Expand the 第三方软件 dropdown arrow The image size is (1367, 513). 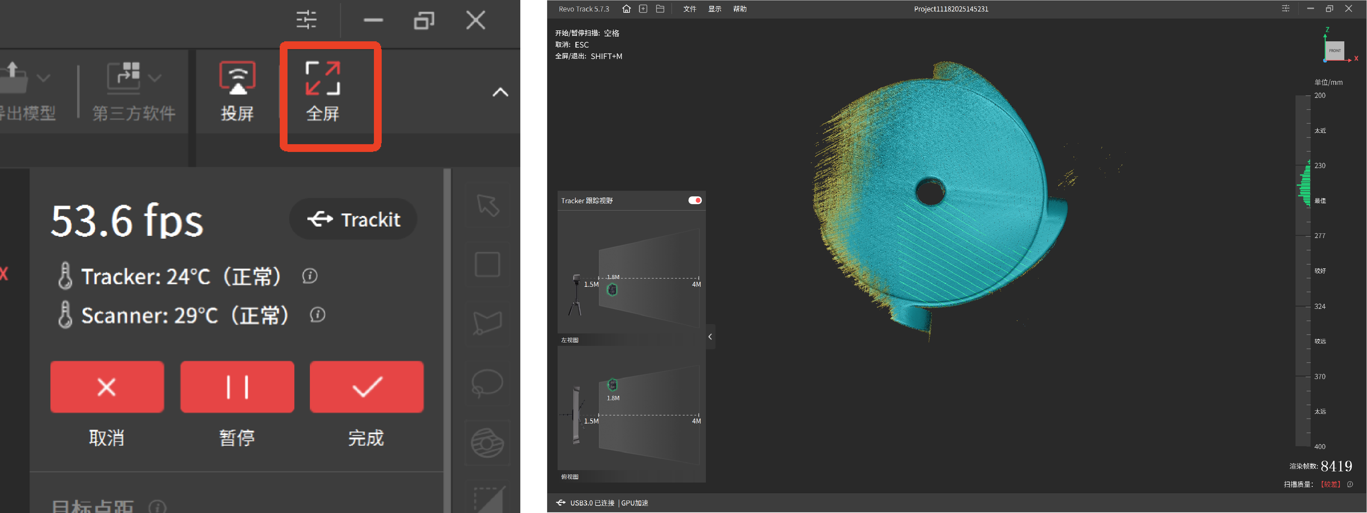[x=155, y=79]
